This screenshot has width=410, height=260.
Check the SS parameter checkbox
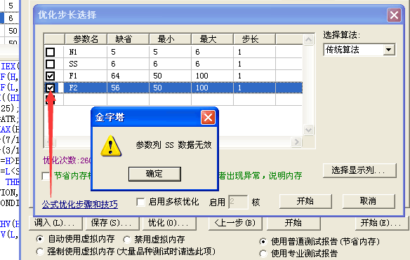point(51,64)
